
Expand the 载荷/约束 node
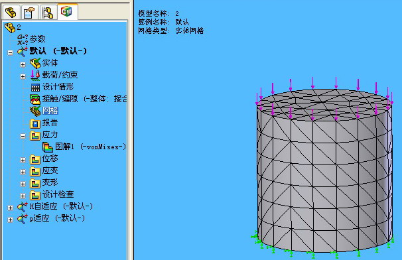(x=23, y=76)
